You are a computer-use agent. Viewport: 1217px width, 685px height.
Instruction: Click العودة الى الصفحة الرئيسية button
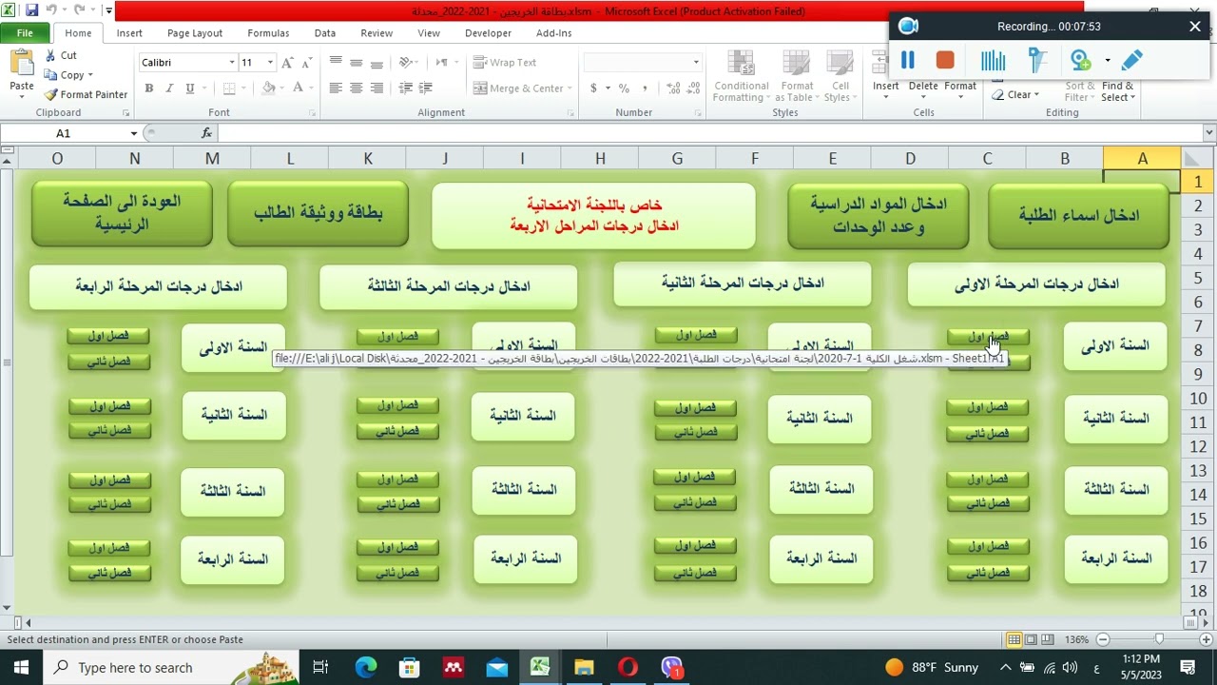pyautogui.click(x=122, y=213)
